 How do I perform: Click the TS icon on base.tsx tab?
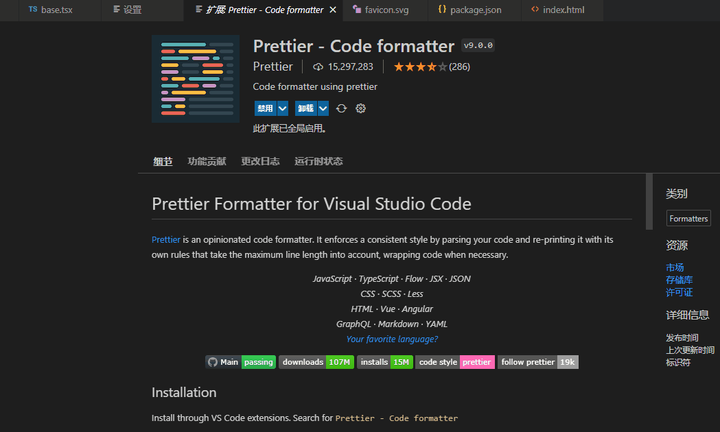click(33, 10)
